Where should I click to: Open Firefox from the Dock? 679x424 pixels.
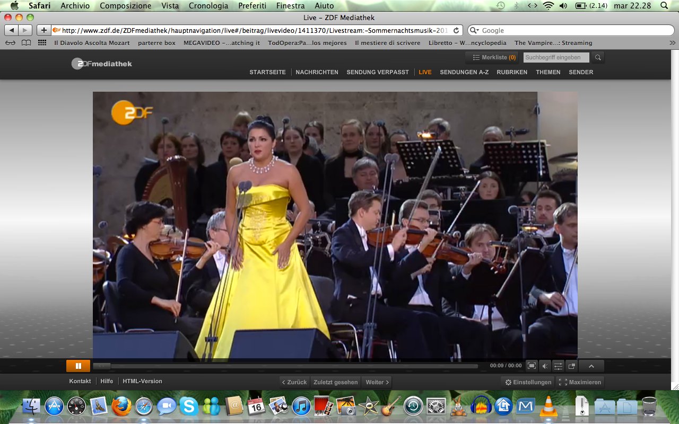pos(121,407)
